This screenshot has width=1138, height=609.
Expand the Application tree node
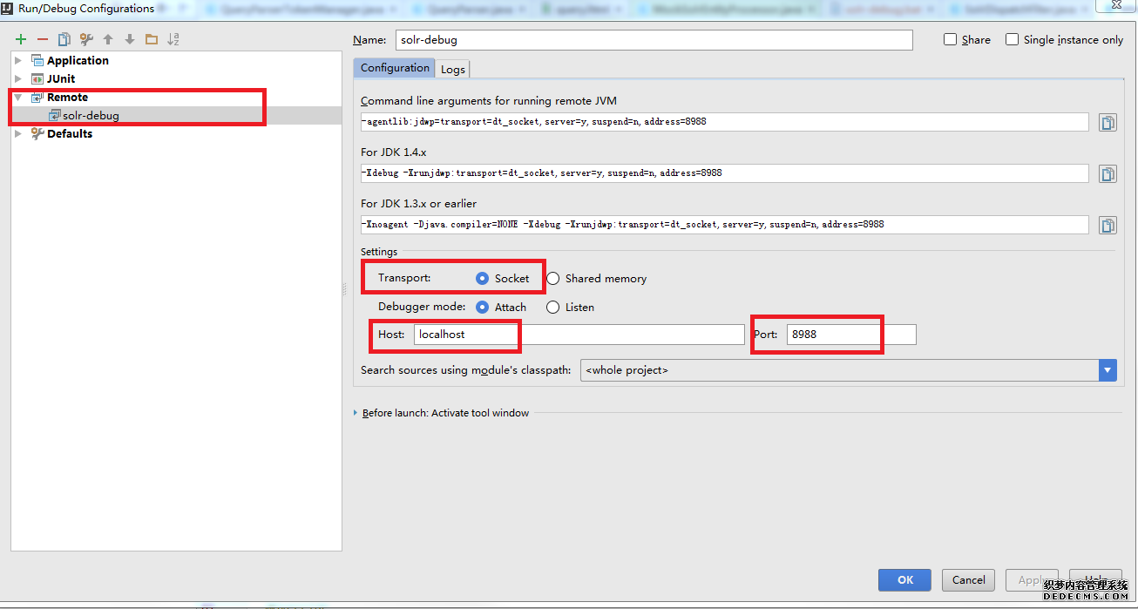click(x=18, y=61)
